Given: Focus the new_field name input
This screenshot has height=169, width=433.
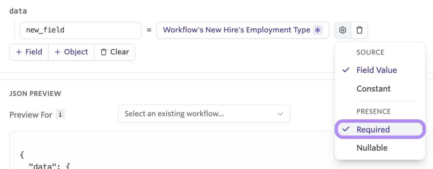Looking at the screenshot, I should click(80, 30).
